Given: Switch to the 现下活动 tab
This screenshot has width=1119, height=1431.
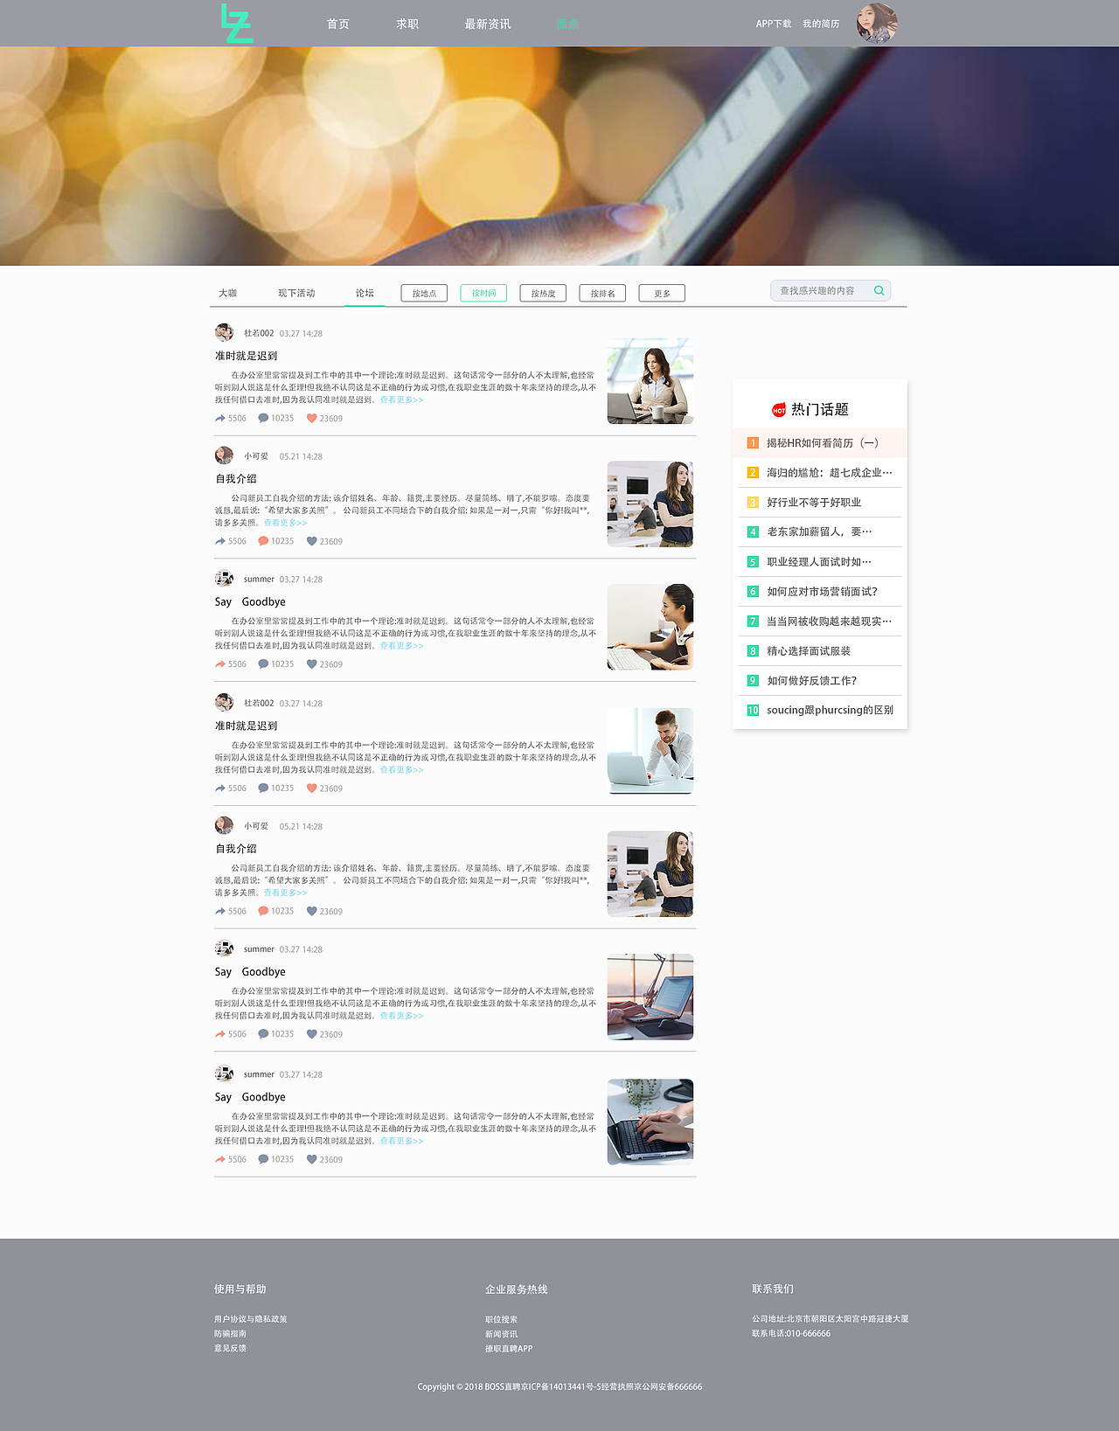Looking at the screenshot, I should tap(296, 293).
